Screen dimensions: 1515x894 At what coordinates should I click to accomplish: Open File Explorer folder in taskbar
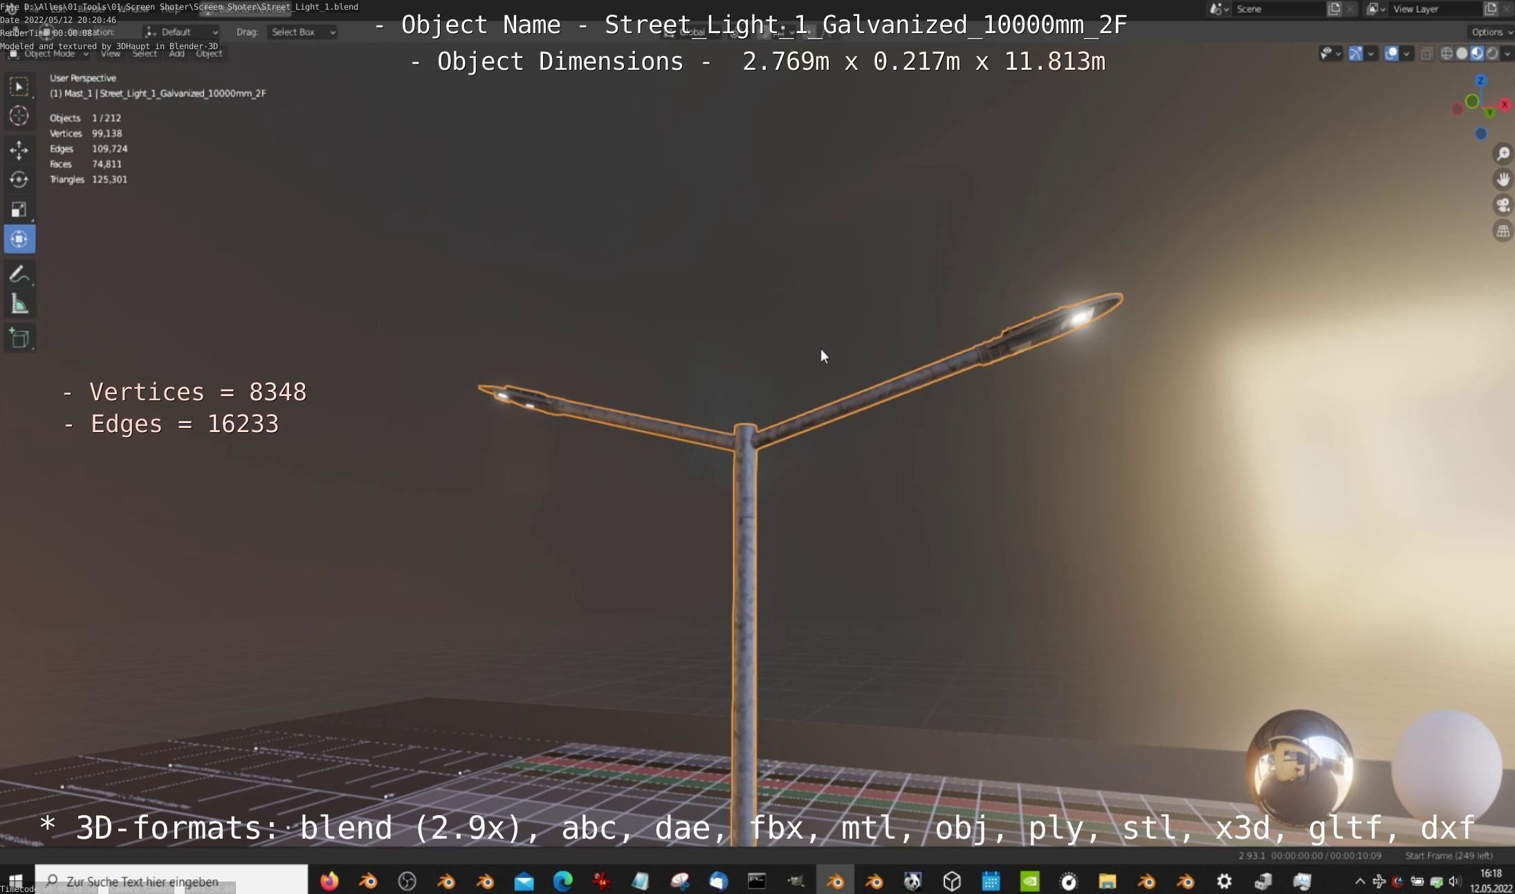pos(1108,881)
